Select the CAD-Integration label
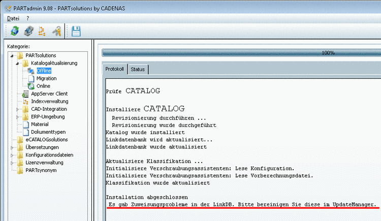 coord(49,109)
